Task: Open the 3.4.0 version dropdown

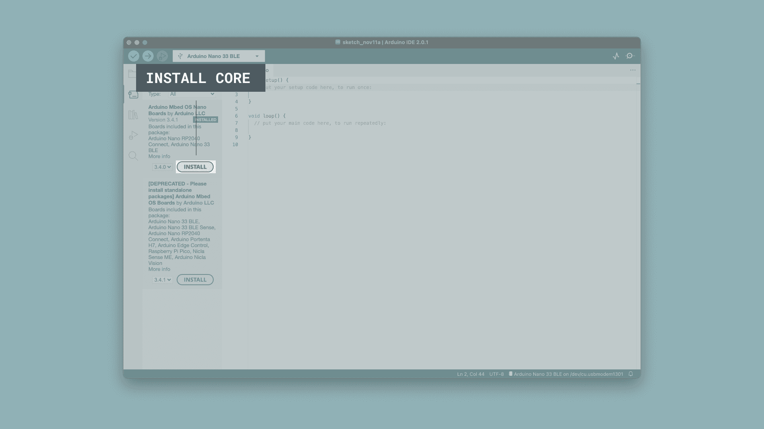Action: point(162,167)
